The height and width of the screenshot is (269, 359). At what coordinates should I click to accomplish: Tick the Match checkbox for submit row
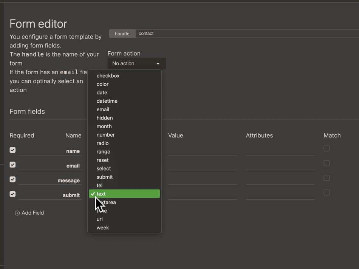click(327, 193)
